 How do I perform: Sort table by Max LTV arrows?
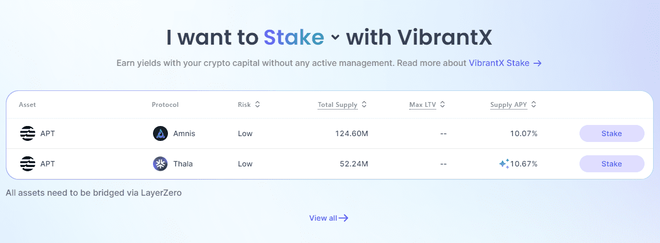pyautogui.click(x=442, y=105)
